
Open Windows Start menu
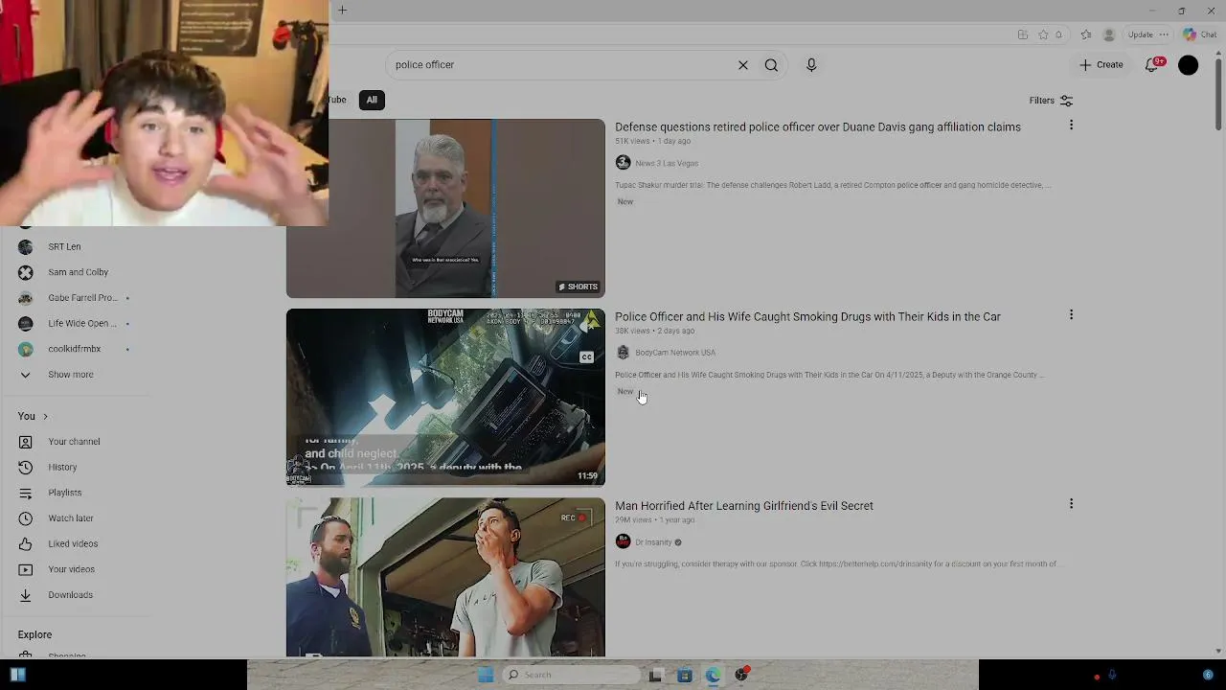[486, 675]
